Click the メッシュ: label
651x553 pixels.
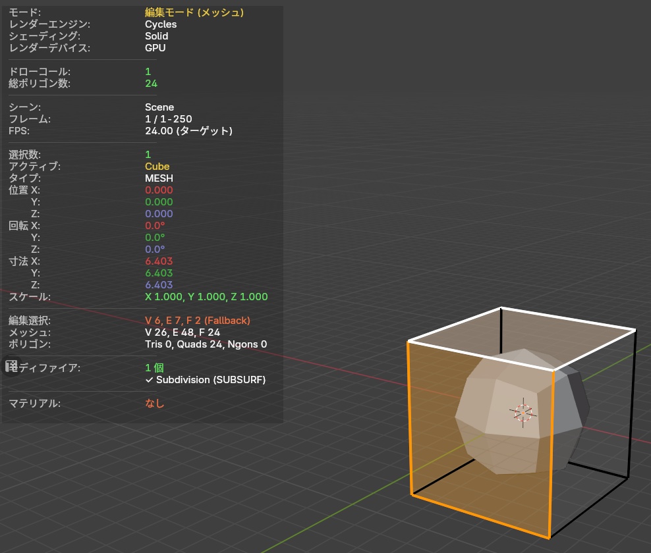pos(30,332)
